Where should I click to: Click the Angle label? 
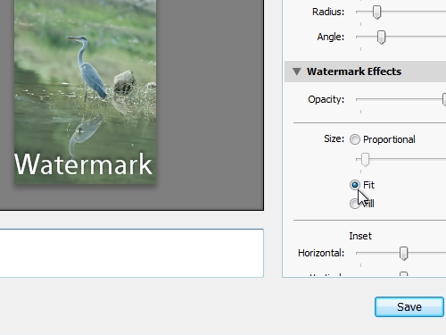click(331, 37)
